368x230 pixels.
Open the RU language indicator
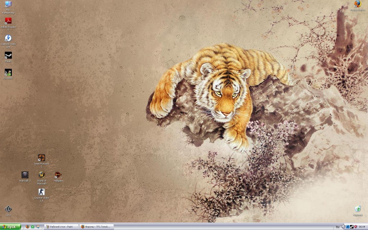click(x=337, y=227)
